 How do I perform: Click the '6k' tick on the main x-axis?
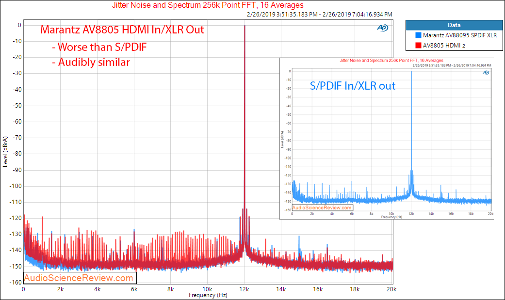134,289
